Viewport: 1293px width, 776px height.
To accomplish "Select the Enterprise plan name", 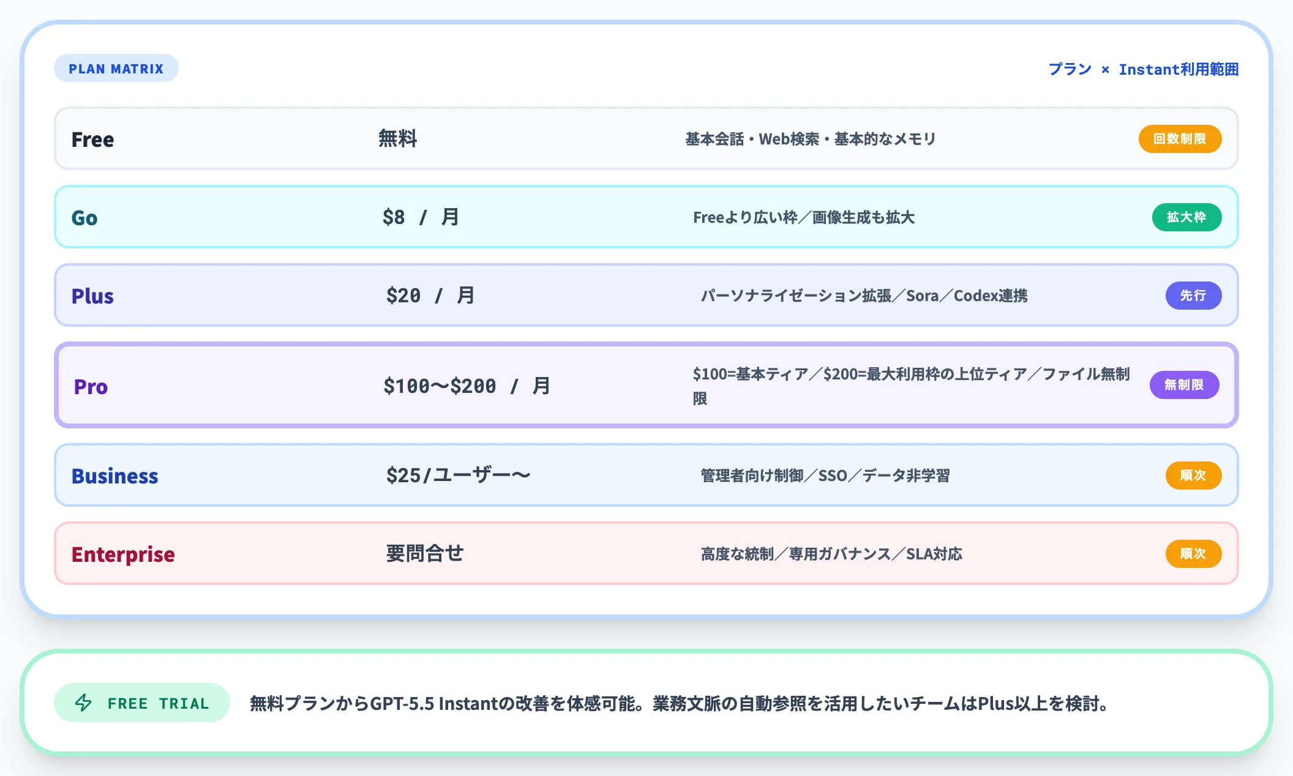I will tap(123, 554).
